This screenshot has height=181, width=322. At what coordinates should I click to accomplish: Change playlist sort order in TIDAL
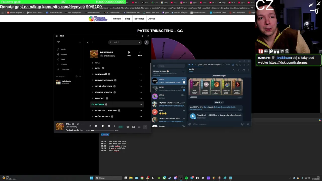(80, 76)
